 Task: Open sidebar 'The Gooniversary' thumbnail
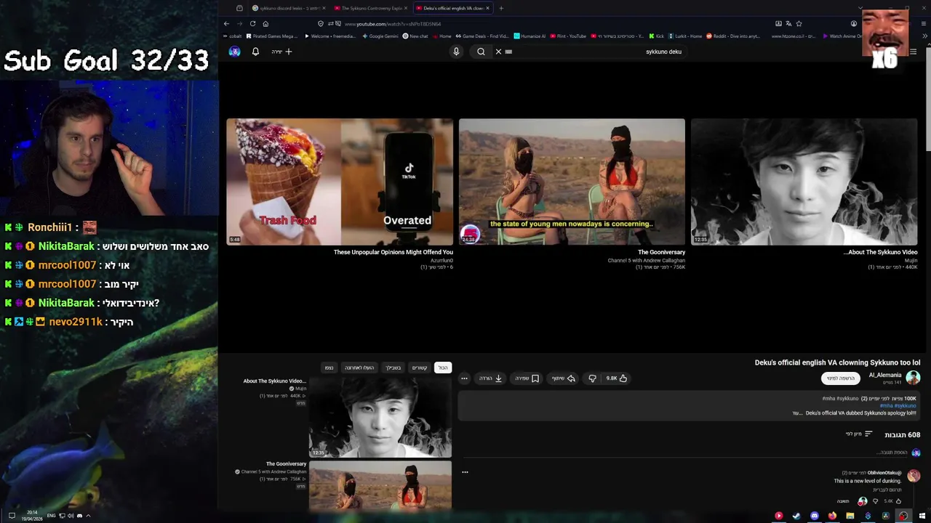click(x=380, y=485)
